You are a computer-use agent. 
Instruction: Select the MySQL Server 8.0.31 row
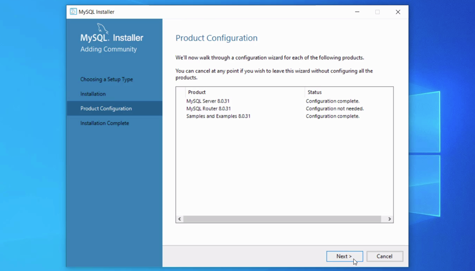pos(208,101)
